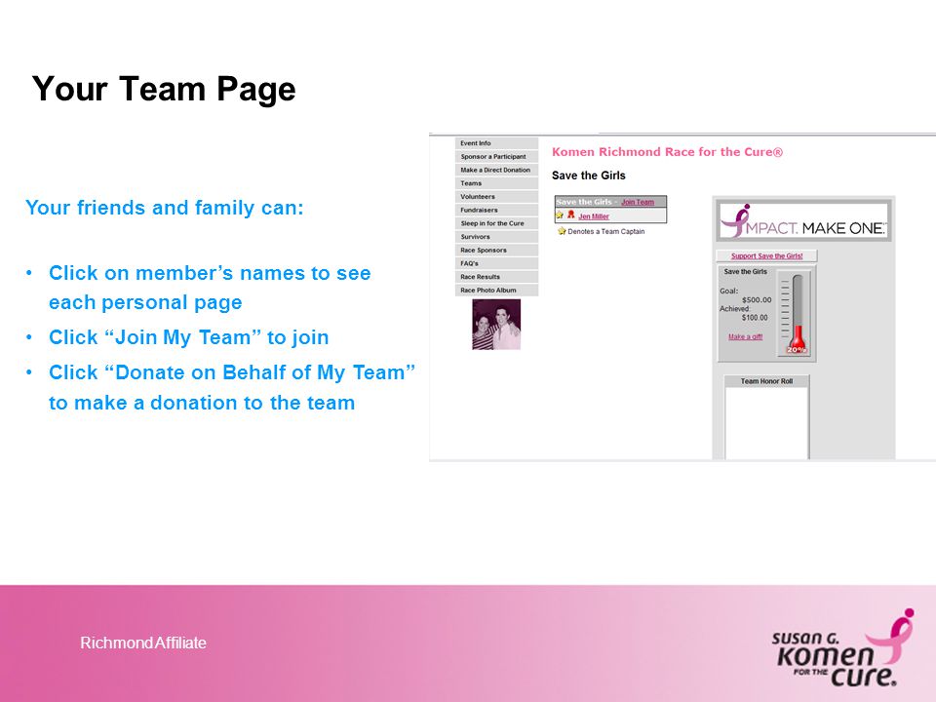The height and width of the screenshot is (702, 936).
Task: Select Fundraisers in the sidebar menu
Action: click(x=496, y=211)
